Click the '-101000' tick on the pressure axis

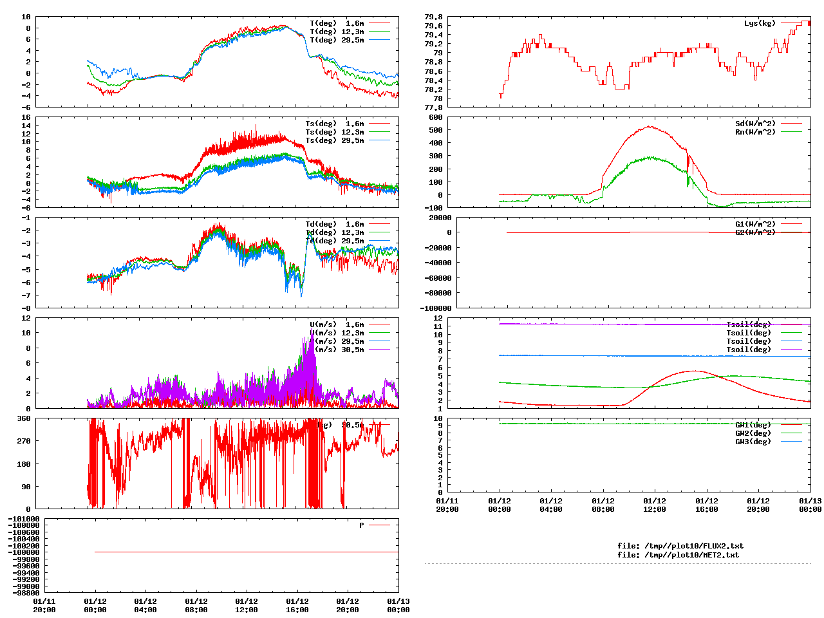(24, 519)
